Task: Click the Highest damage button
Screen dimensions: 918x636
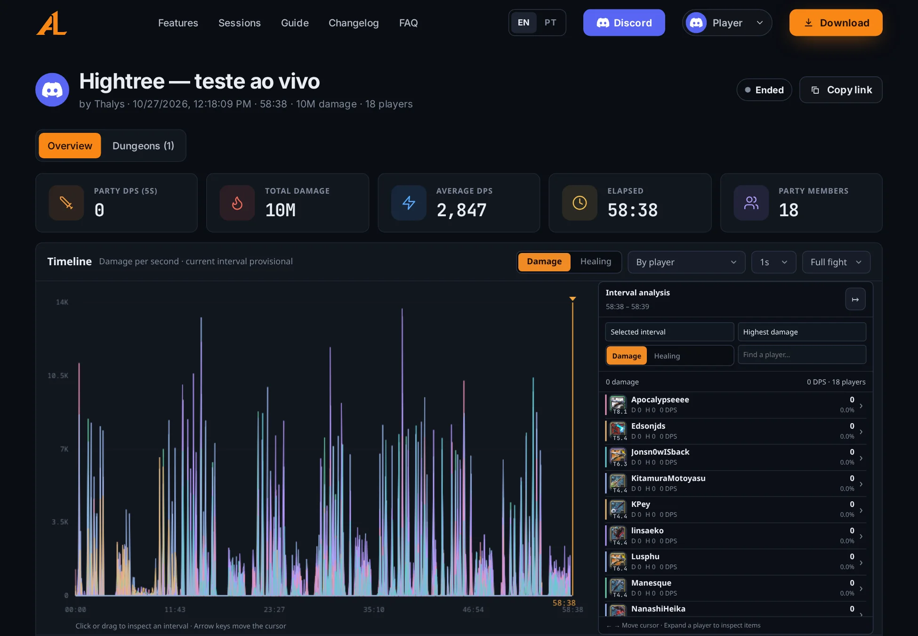Action: (802, 332)
